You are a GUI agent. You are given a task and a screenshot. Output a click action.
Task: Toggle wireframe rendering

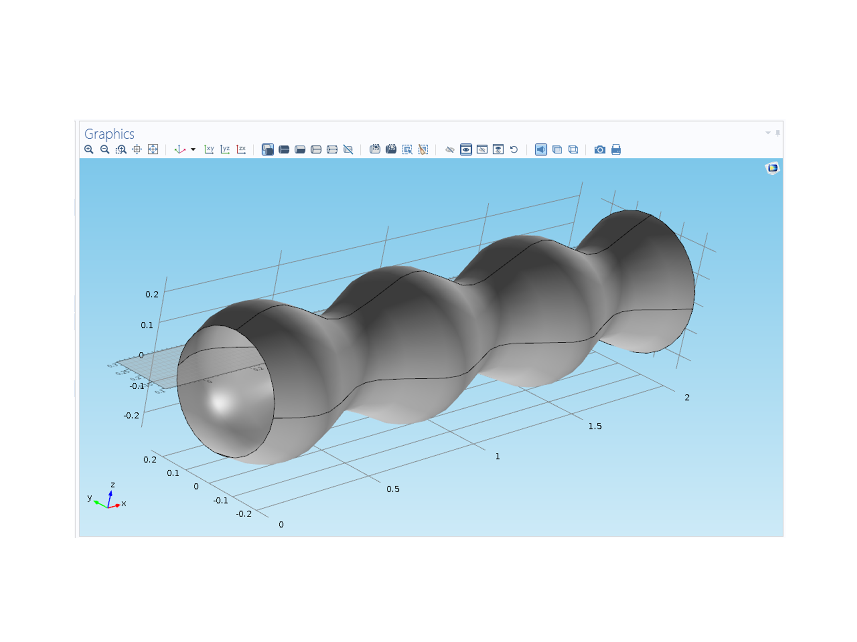click(573, 149)
